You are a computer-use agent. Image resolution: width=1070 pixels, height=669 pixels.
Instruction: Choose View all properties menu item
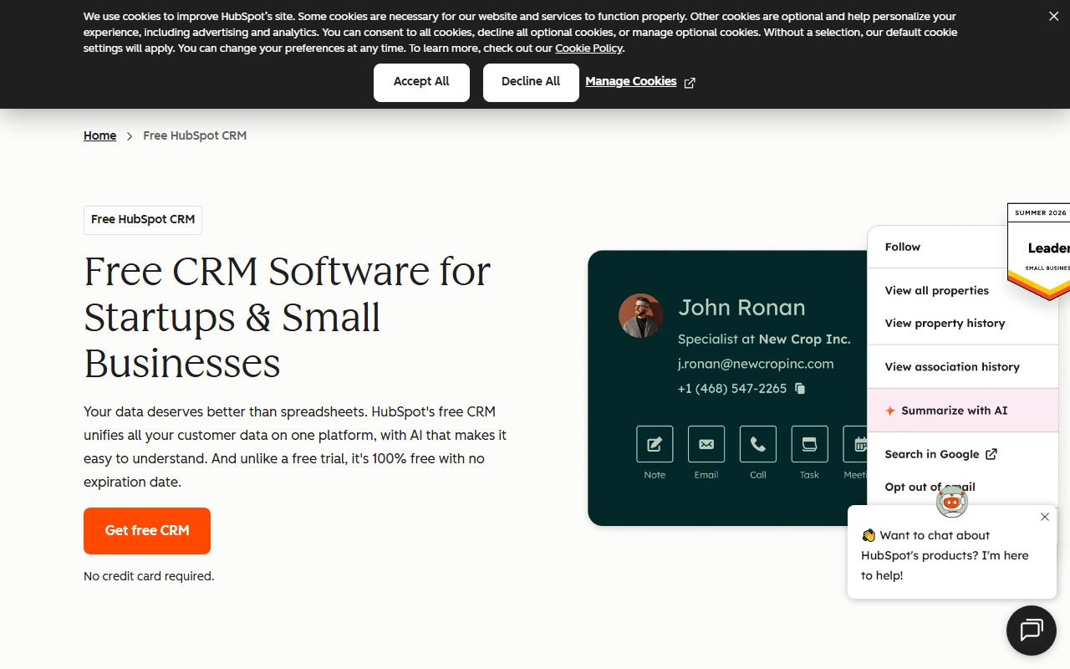(x=937, y=290)
